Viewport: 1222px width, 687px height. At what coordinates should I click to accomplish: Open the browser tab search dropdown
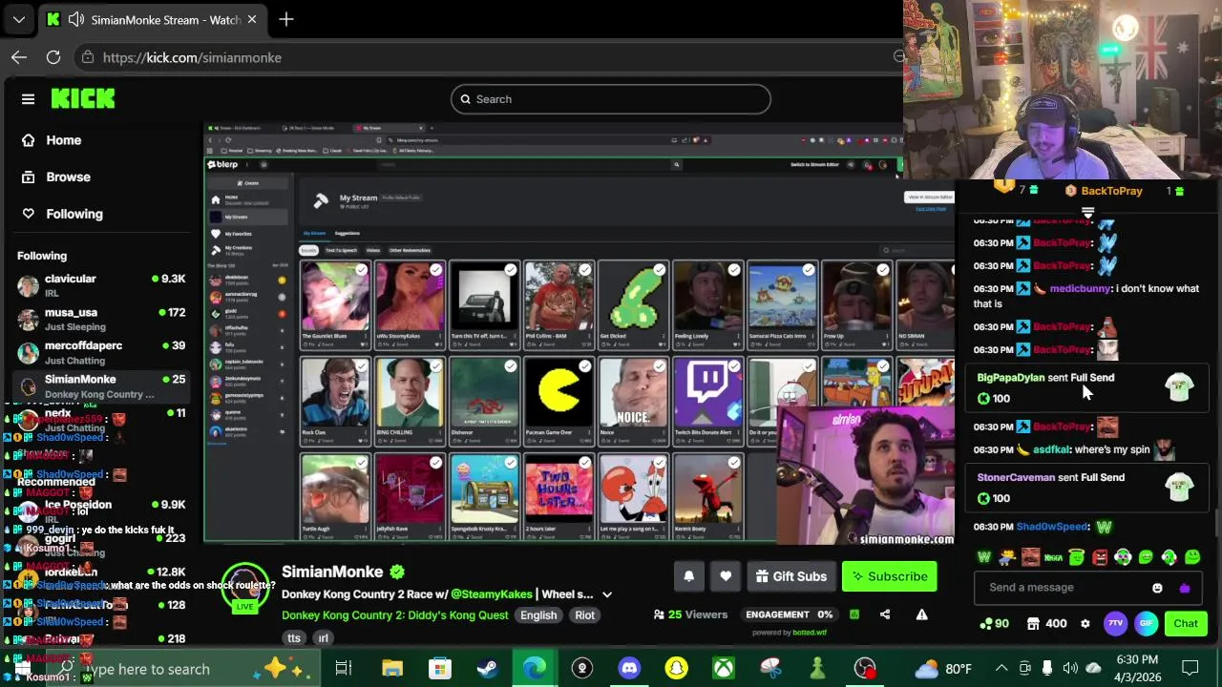coord(19,19)
